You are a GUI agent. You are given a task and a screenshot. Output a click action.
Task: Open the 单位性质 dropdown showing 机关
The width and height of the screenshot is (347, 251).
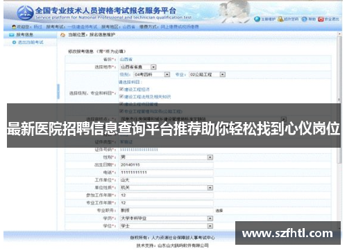(167, 188)
